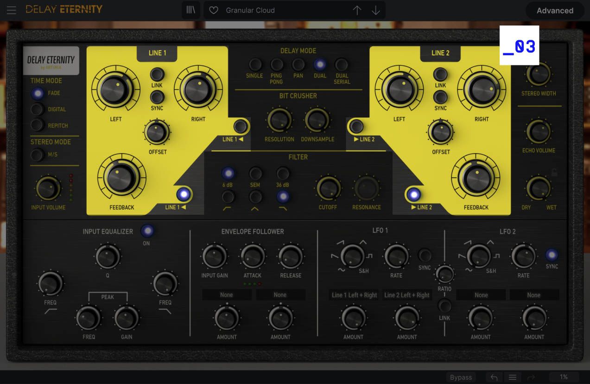Screen dimensions: 590x384
Task: Load next preset with down arrow
Action: [x=376, y=10]
